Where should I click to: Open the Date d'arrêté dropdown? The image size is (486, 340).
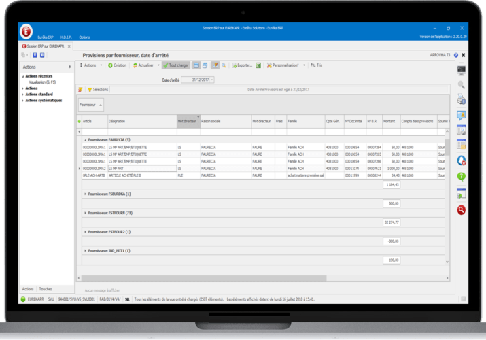coord(212,80)
